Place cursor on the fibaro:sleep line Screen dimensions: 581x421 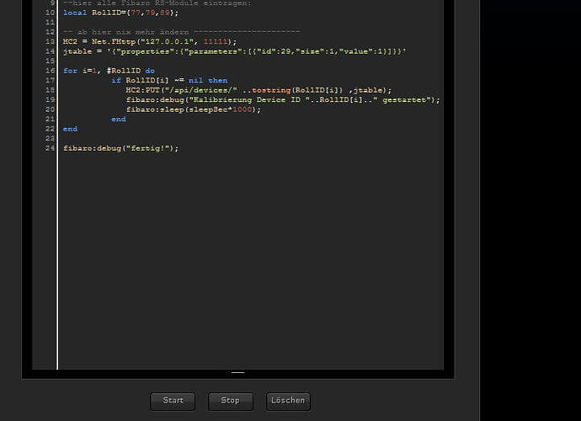[193, 109]
